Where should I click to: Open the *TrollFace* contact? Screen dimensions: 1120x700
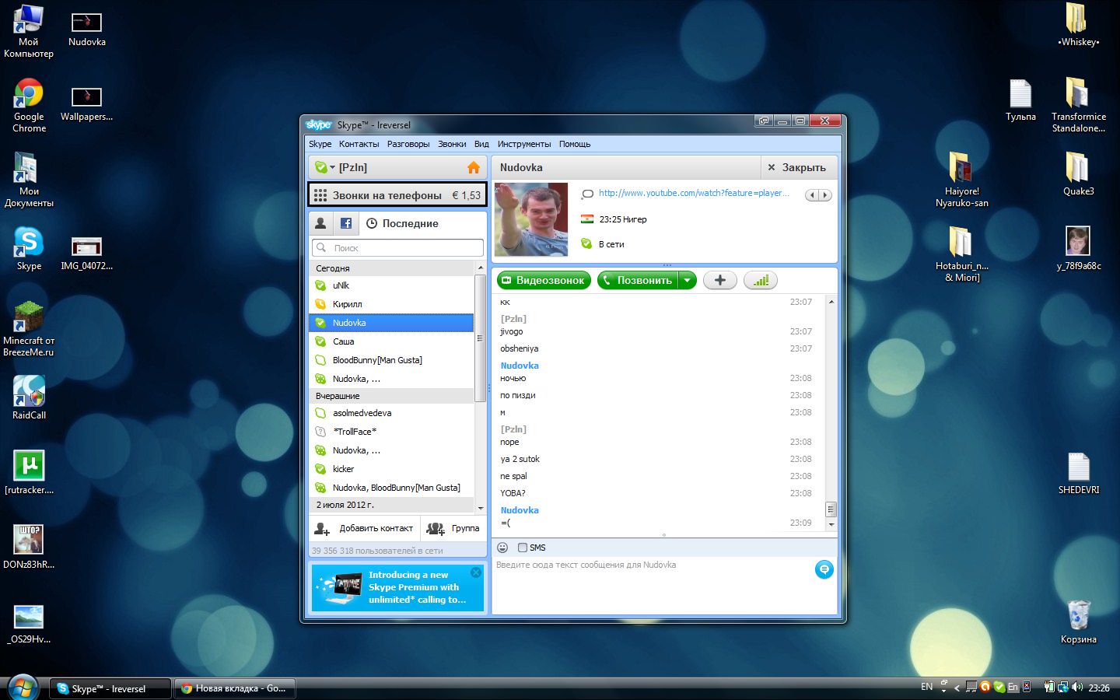[391, 432]
